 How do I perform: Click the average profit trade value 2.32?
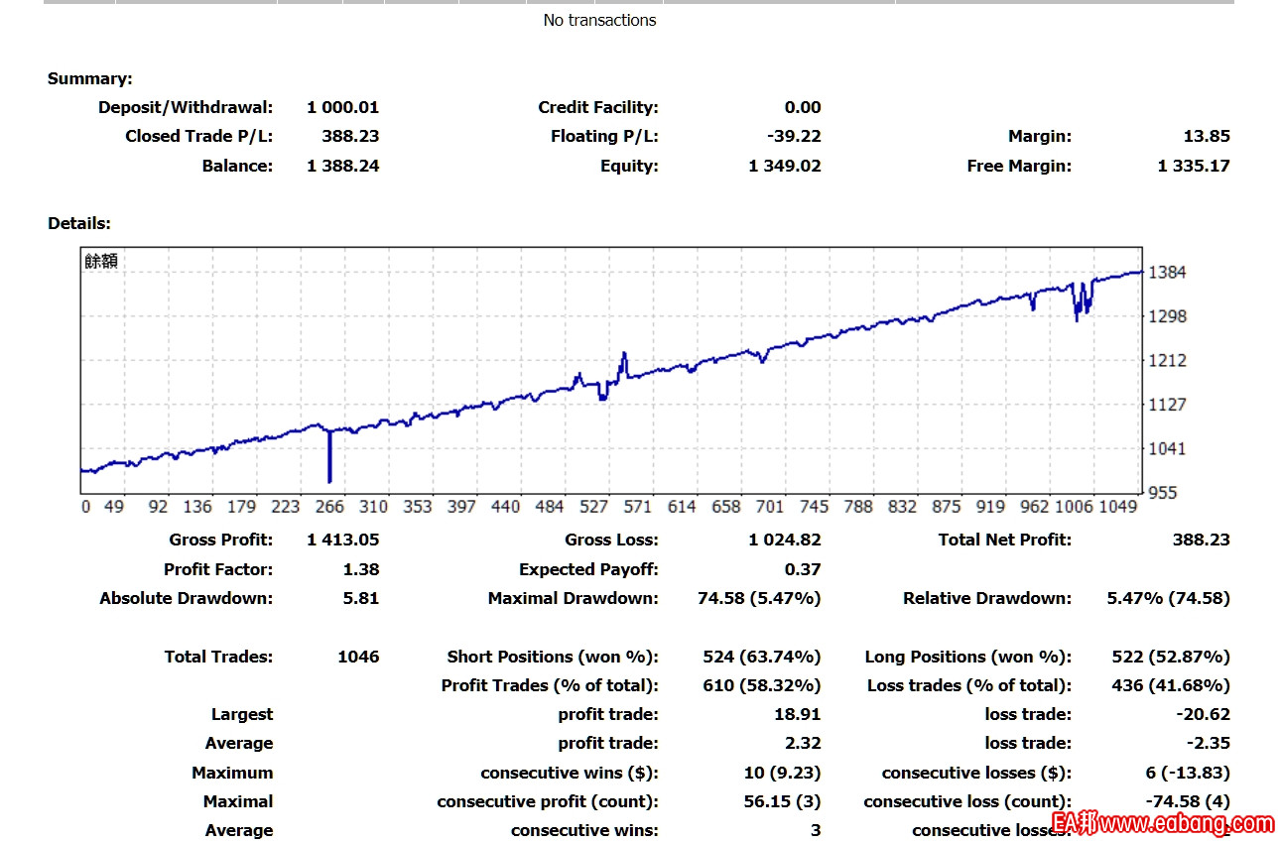point(803,743)
